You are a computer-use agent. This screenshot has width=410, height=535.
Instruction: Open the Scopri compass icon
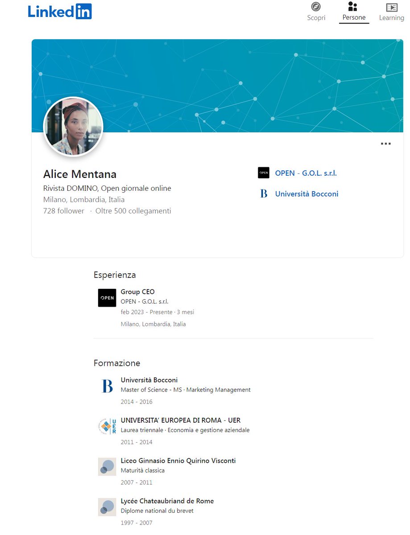(316, 7)
